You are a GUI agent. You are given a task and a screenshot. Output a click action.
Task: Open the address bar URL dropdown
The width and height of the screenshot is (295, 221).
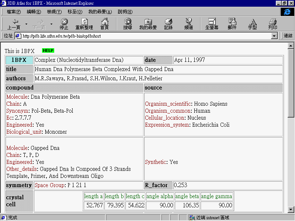tap(274, 36)
